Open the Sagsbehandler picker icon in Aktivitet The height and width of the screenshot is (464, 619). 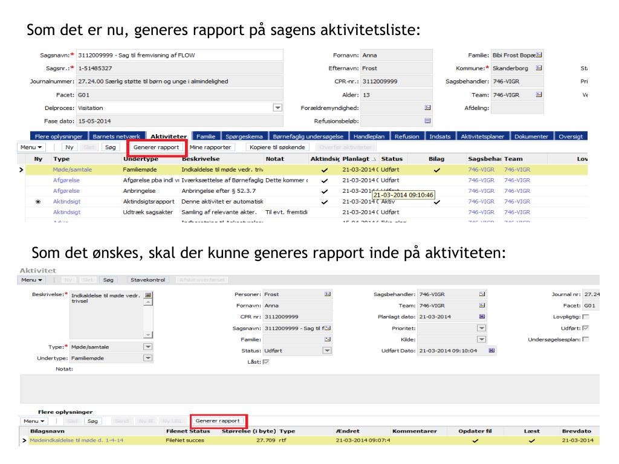482,294
